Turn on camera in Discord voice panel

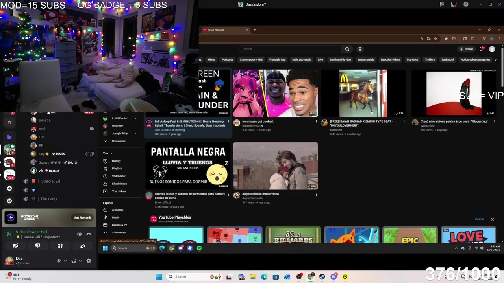click(x=15, y=246)
